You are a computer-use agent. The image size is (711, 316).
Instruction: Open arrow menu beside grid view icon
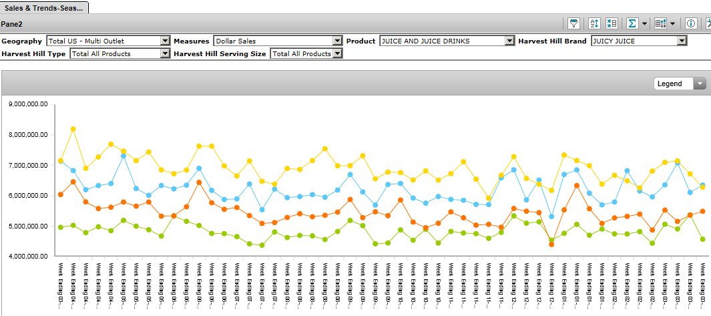(673, 24)
